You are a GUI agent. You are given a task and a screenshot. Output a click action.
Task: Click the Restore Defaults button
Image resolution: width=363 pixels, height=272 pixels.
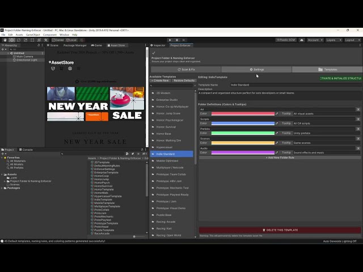184,80
